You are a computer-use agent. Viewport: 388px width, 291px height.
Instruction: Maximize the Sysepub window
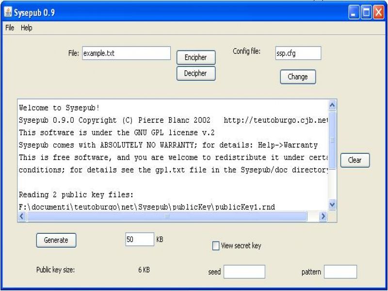[x=366, y=12]
